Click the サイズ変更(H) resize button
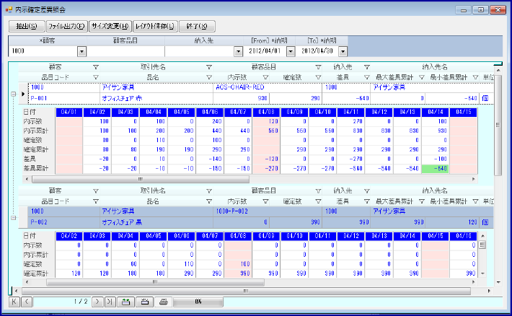The height and width of the screenshot is (316, 512). 110,26
